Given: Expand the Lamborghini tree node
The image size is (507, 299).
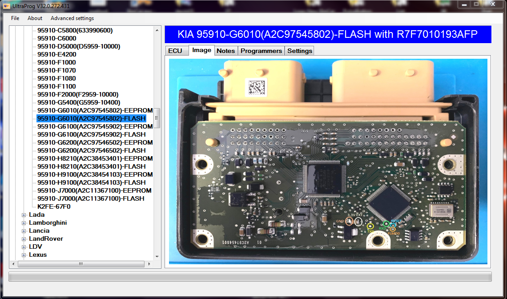Looking at the screenshot, I should click(x=24, y=223).
